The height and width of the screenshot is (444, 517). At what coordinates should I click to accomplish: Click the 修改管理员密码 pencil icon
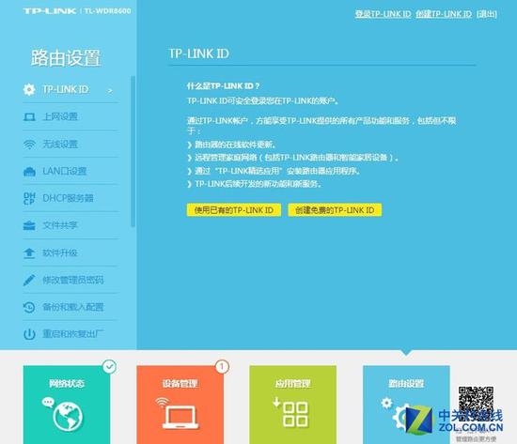[29, 280]
